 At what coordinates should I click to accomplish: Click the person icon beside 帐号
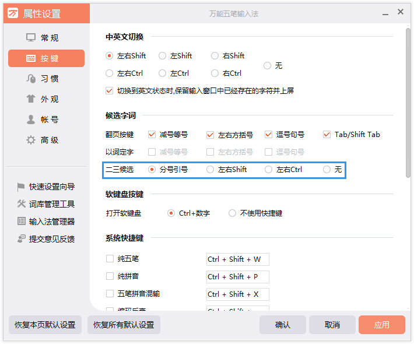[31, 120]
